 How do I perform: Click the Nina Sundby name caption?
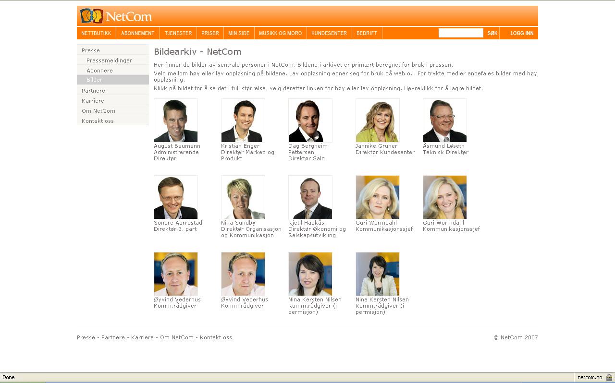click(x=238, y=223)
